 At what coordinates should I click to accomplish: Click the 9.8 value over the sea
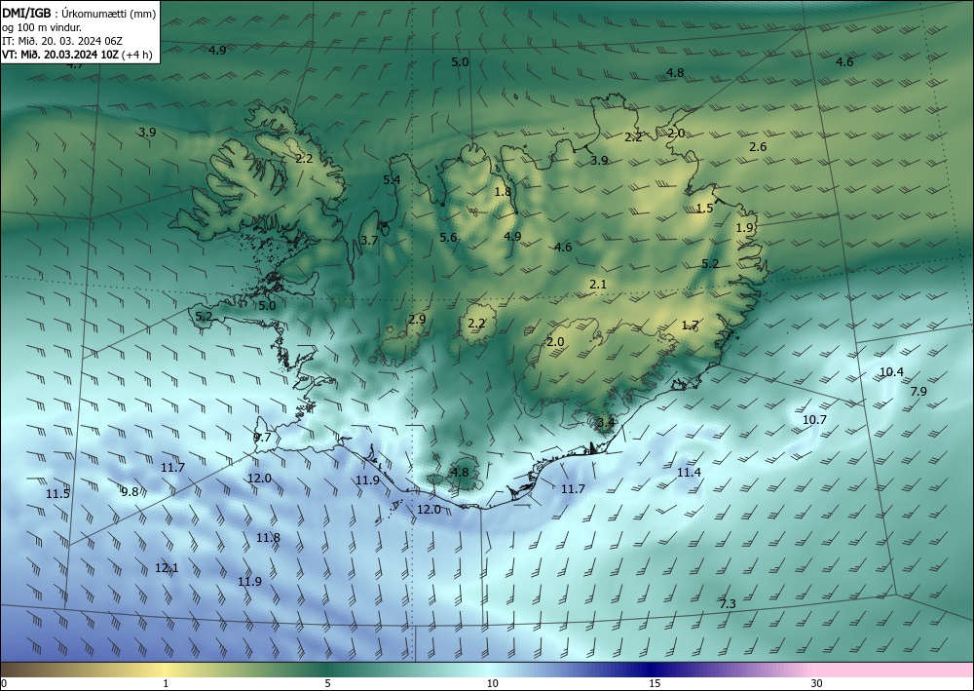pyautogui.click(x=130, y=491)
